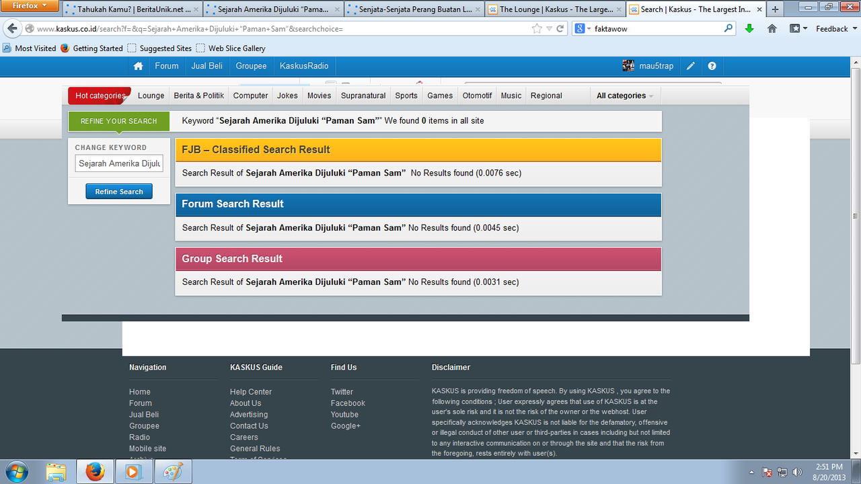This screenshot has height=484, width=861.
Task: Show hidden tray icons arrow
Action: tap(751, 472)
